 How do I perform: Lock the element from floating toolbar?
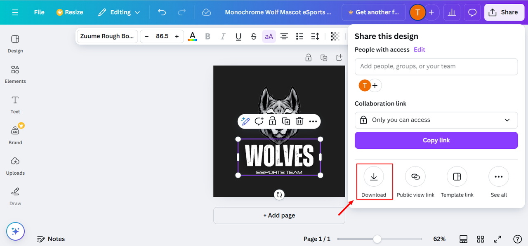(272, 121)
